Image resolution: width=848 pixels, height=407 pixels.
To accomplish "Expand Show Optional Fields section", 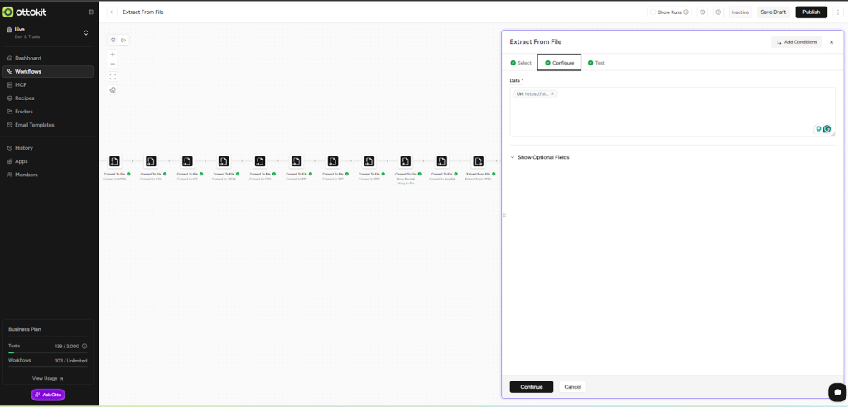I will point(539,157).
